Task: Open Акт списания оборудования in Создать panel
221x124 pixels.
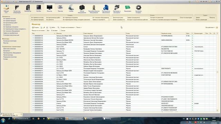Action: point(100,18)
